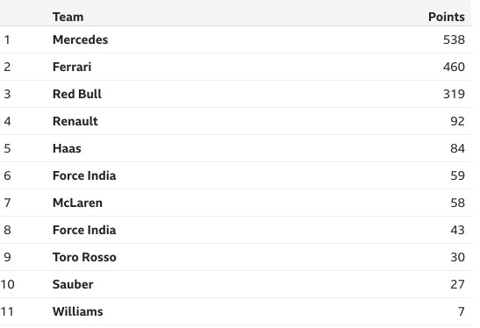The width and height of the screenshot is (480, 328).
Task: Select the Williams team name
Action: pyautogui.click(x=78, y=312)
